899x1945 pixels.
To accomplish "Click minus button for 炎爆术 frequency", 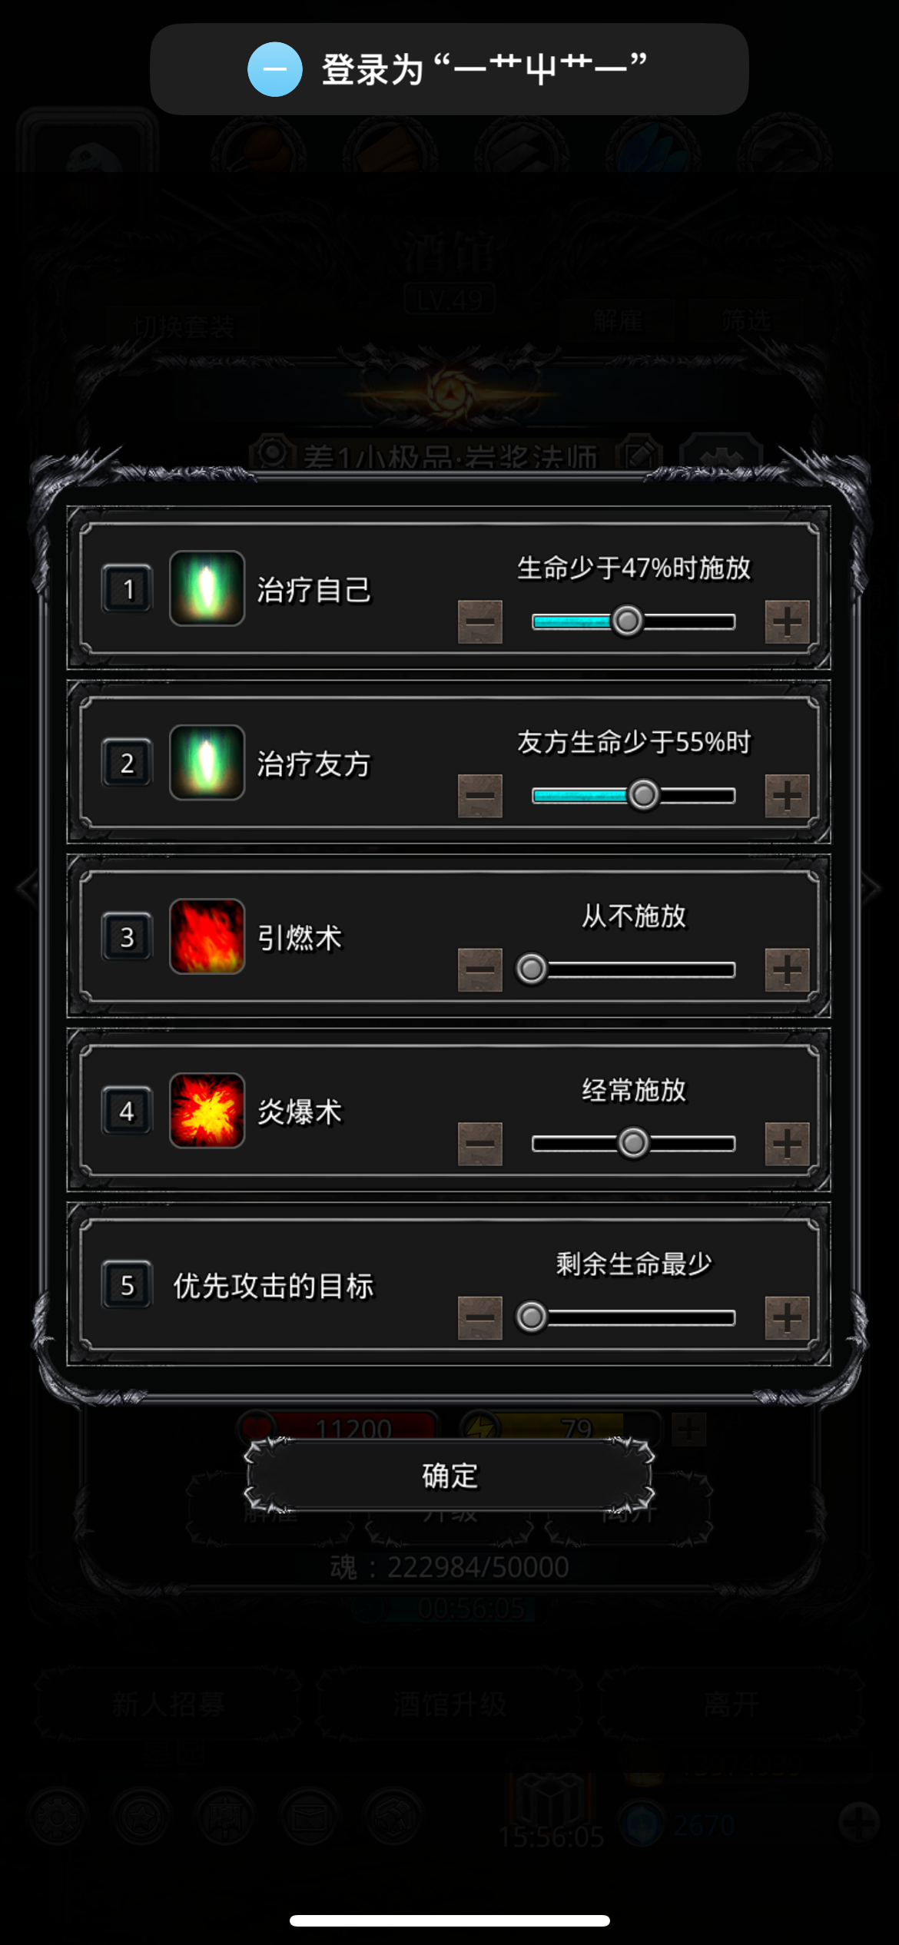I will [480, 1144].
